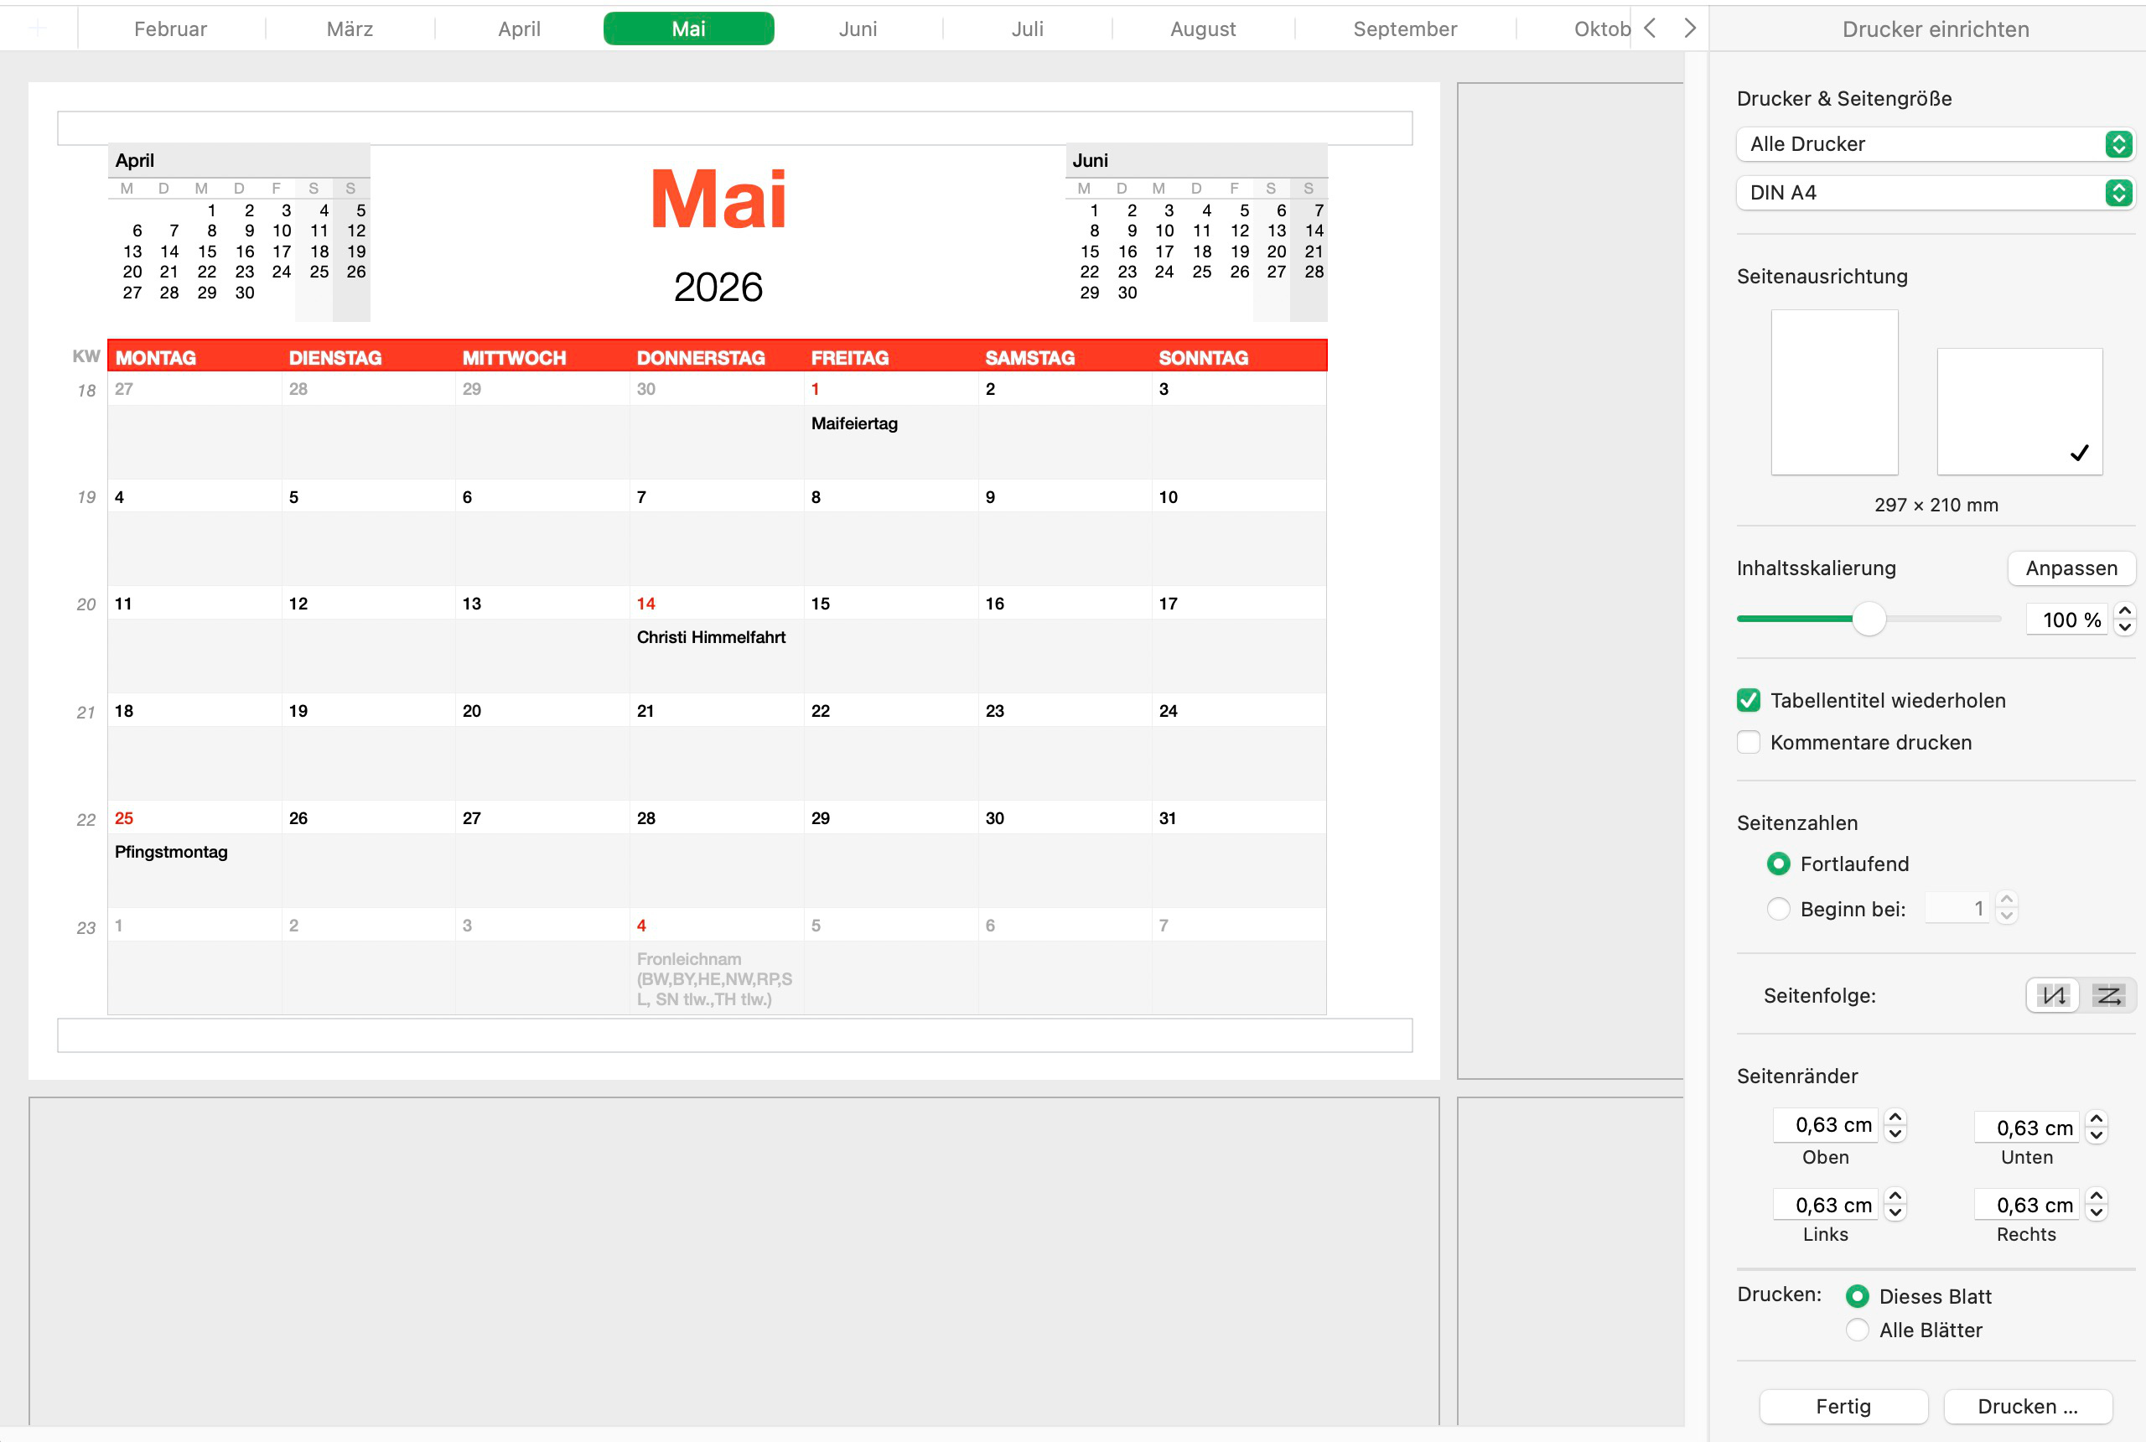Increase content scale percentage stepper

(x=2124, y=611)
